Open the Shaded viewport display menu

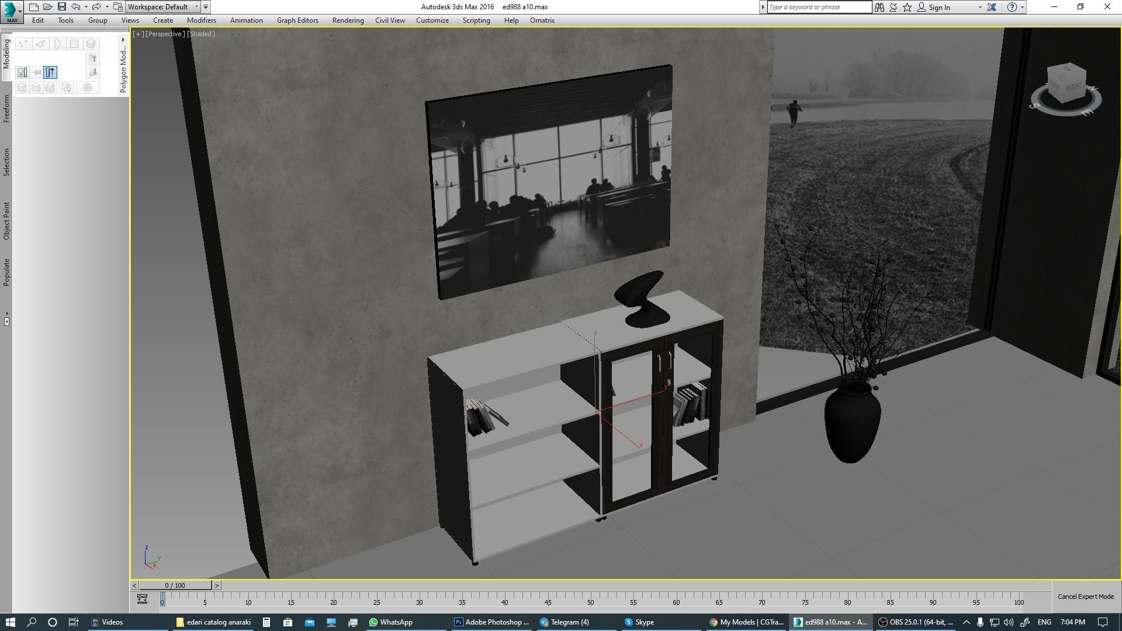coord(201,34)
